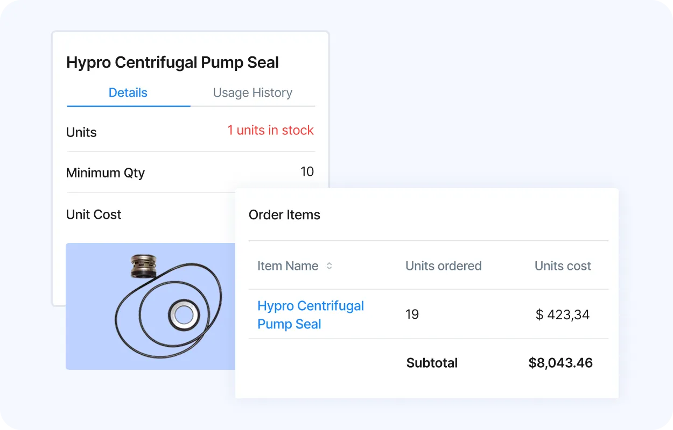
Task: Open Hypro Centrifugal Pump Seal link in order
Action: (310, 314)
